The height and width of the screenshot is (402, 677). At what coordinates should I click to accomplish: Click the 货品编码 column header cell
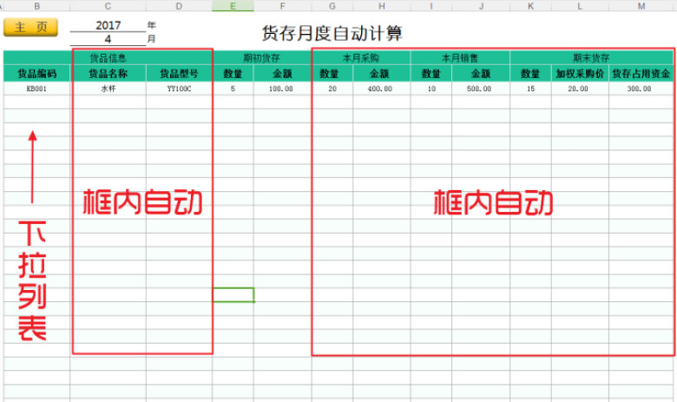(36, 74)
